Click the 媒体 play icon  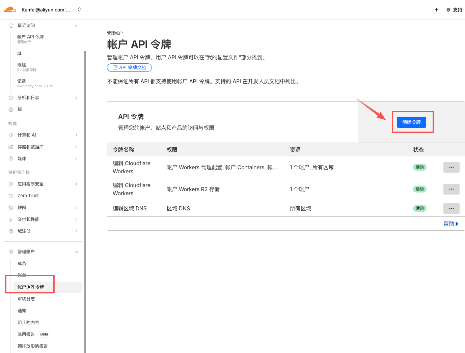coord(11,158)
